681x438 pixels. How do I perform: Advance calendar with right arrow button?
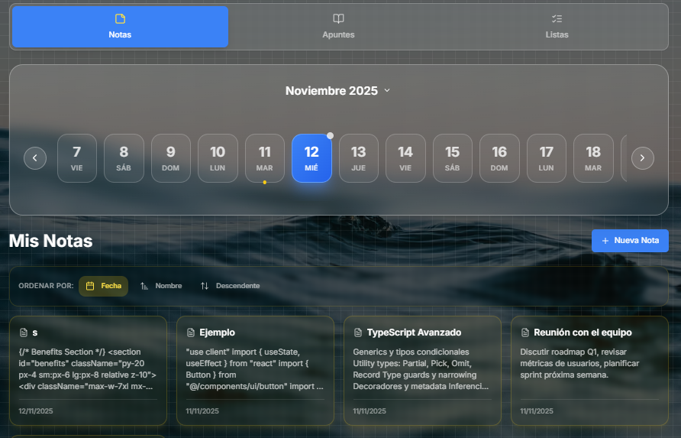pos(642,158)
